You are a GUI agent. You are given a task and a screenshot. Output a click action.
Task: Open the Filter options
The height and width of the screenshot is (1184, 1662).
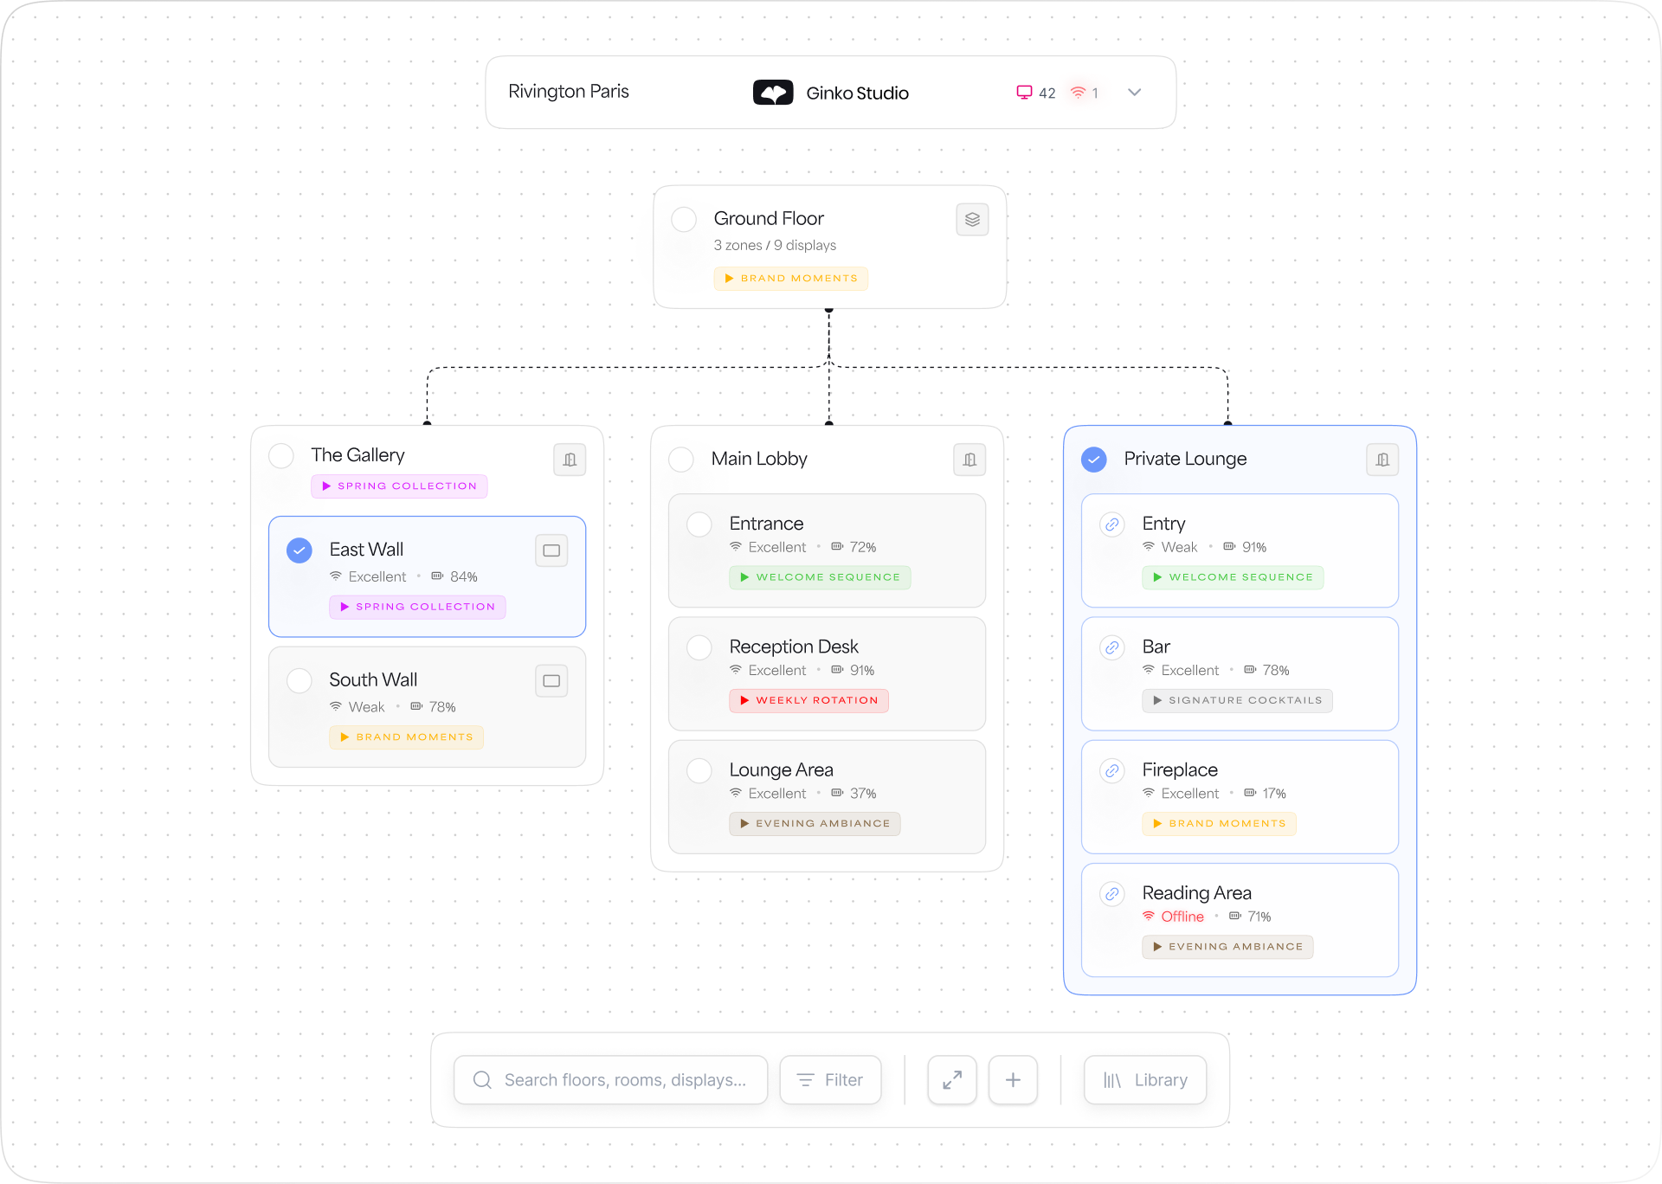click(830, 1080)
